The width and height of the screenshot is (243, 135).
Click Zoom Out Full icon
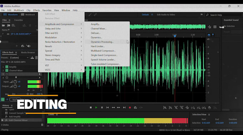click(x=187, y=107)
